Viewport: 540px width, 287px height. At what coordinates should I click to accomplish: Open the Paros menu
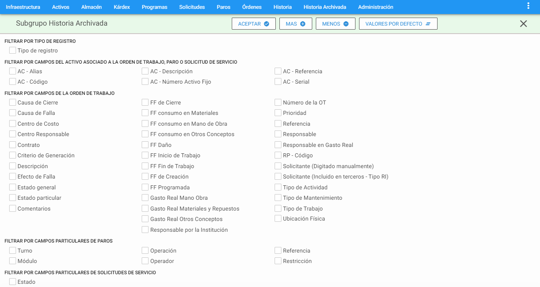(x=223, y=7)
